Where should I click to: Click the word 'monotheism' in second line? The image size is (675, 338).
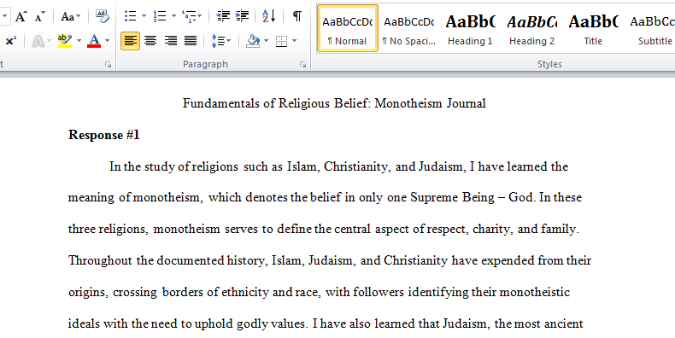[167, 197]
